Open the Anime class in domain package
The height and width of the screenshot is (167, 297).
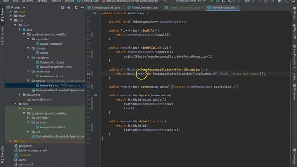[x=44, y=53]
